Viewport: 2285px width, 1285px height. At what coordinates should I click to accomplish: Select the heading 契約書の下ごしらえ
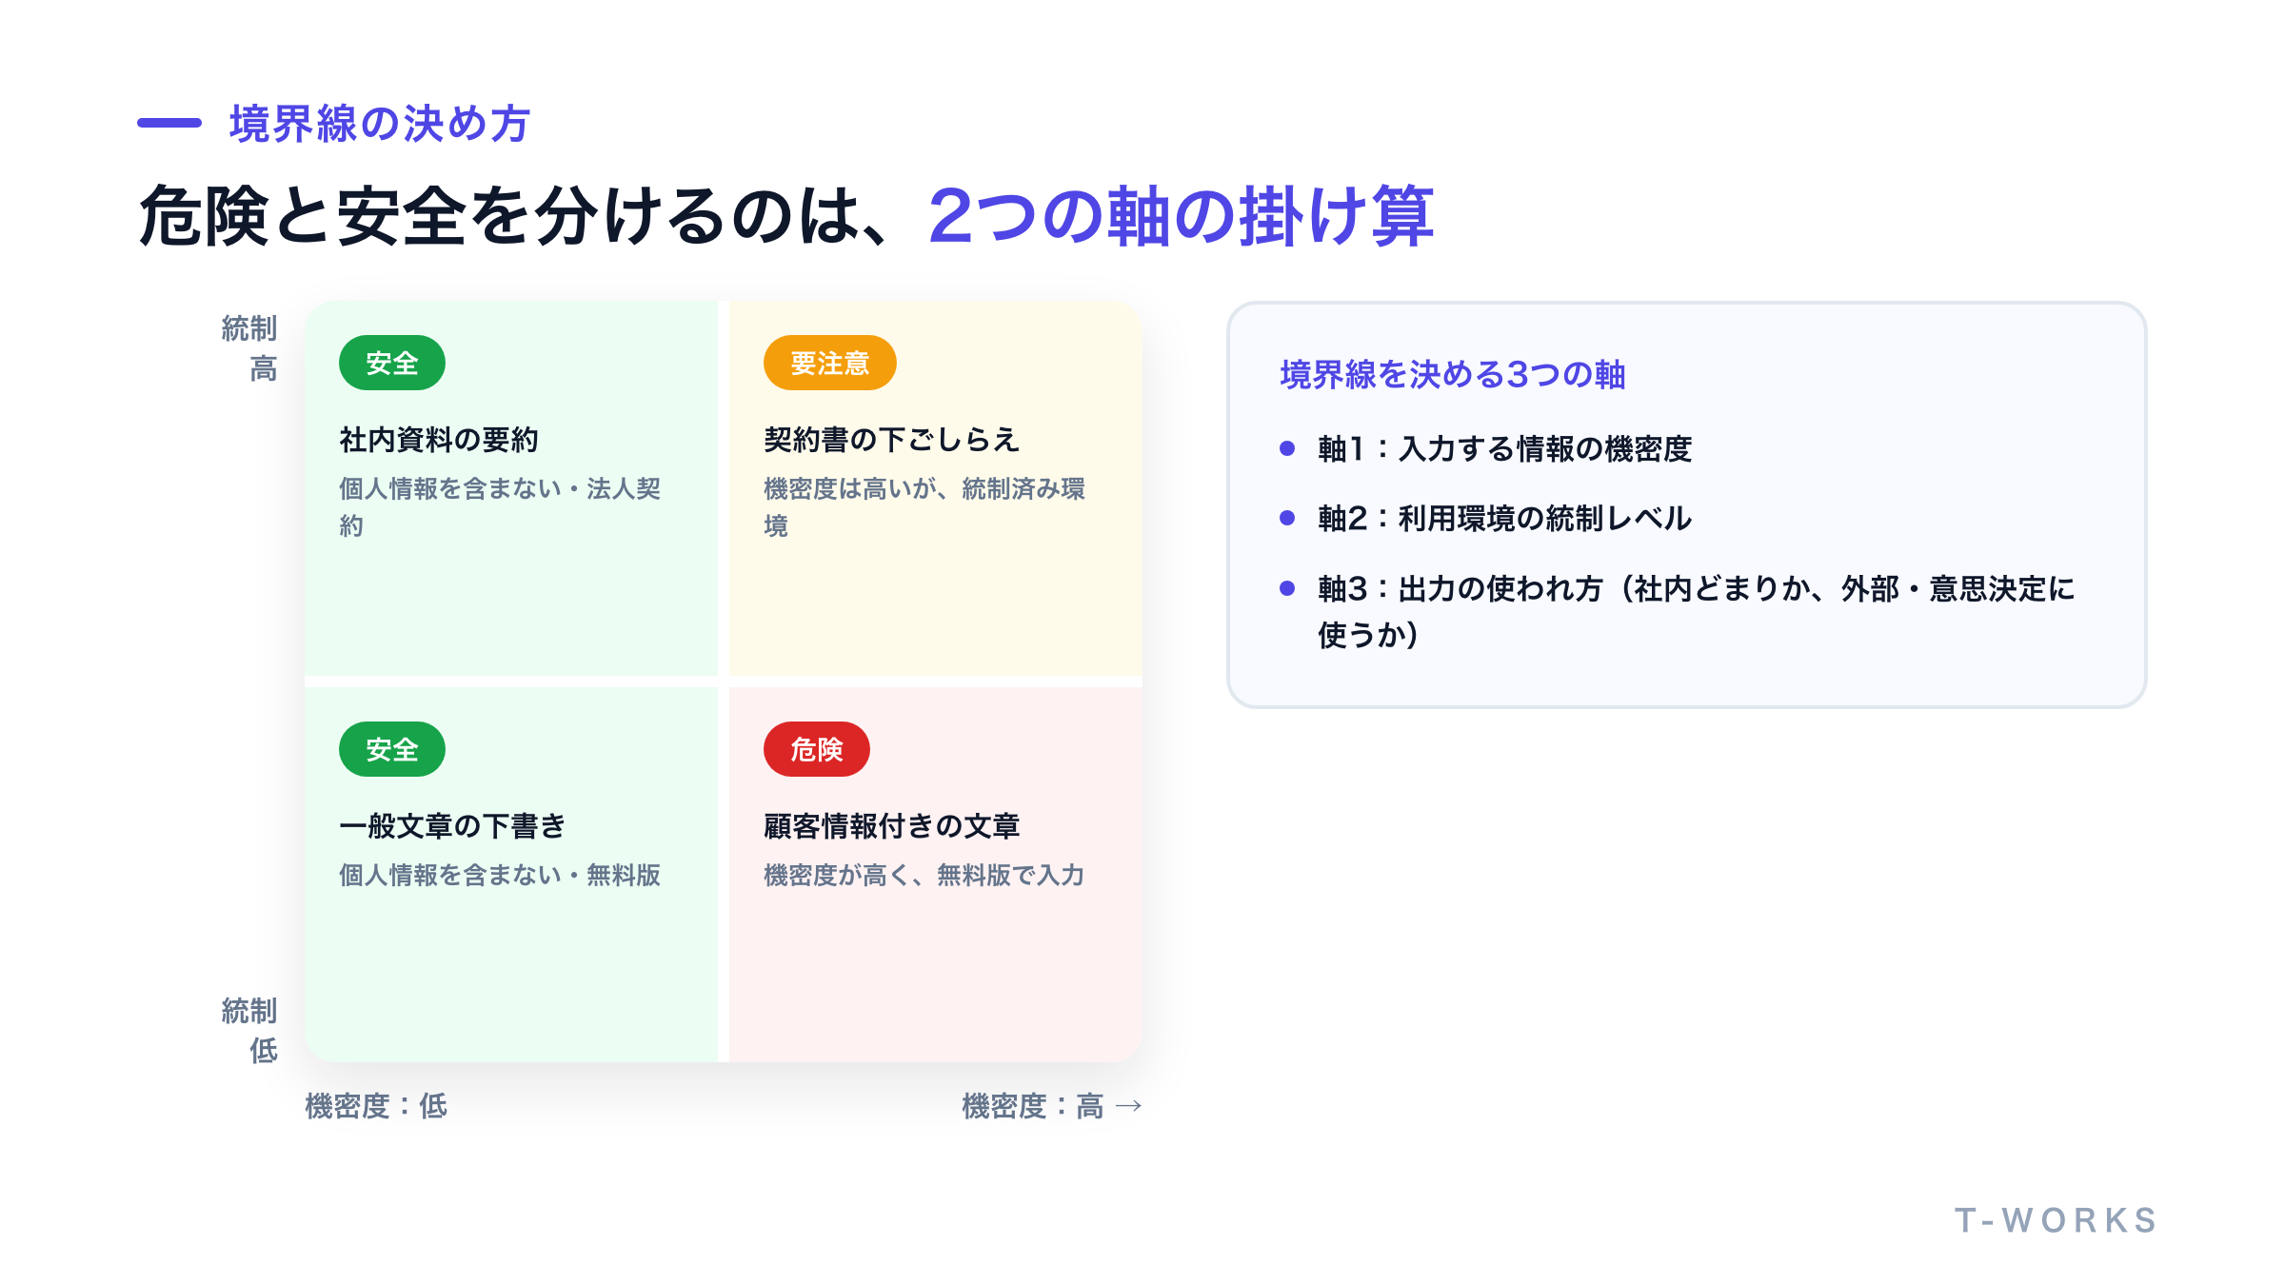point(892,440)
